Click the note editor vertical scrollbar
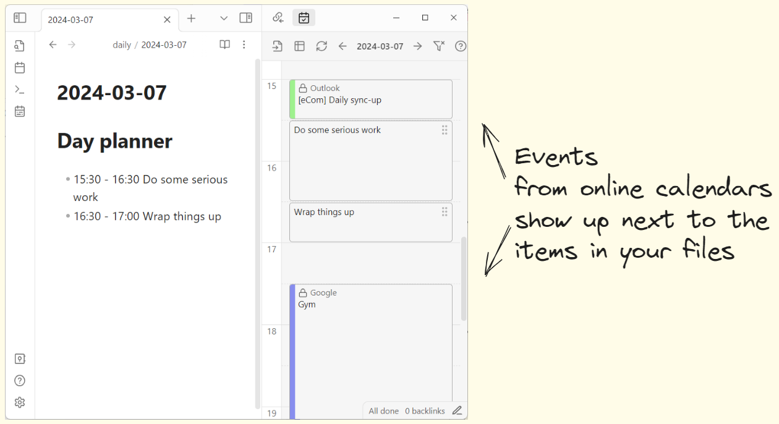Image resolution: width=779 pixels, height=424 pixels. pos(258,234)
